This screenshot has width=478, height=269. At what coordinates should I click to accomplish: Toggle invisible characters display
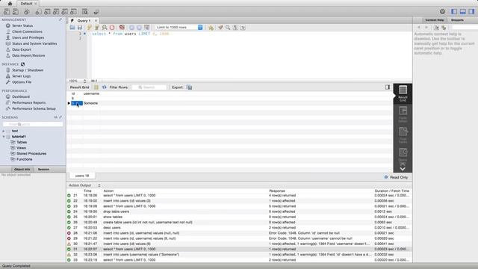(236, 28)
